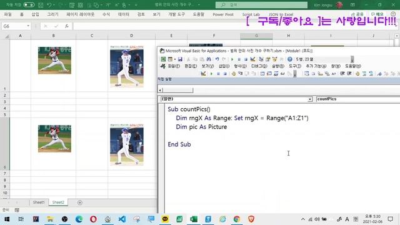Open Immediate Window icon in Debug toolbar
Image resolution: width=400 pixels, height=225 pixels.
[269, 74]
